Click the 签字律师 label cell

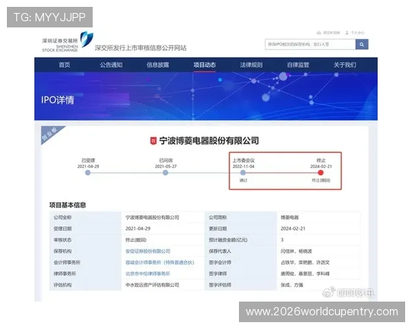click(x=240, y=273)
